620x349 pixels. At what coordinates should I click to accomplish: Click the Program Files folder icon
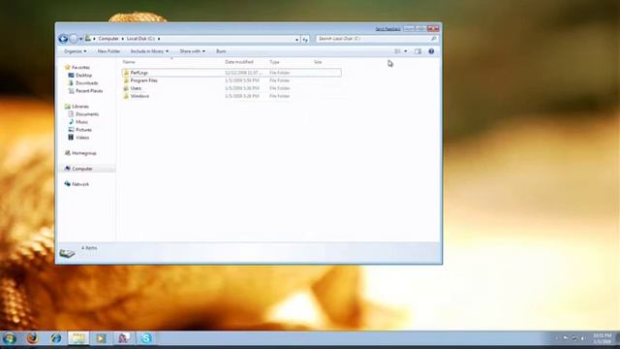click(x=126, y=80)
